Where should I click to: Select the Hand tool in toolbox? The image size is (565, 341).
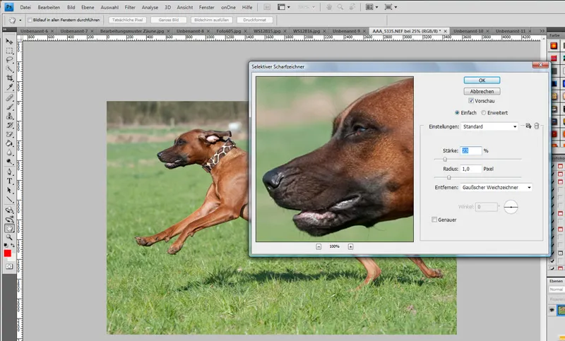[9, 228]
